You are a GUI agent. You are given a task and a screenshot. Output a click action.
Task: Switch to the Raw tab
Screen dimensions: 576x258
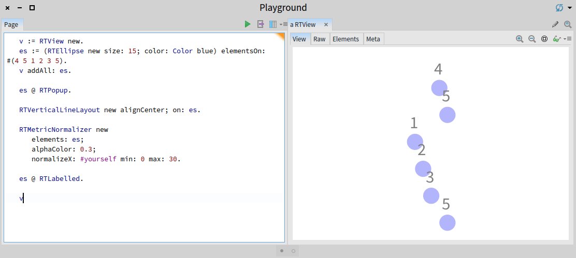point(320,39)
